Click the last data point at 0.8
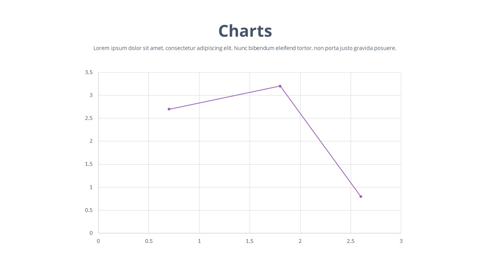This screenshot has height=275, width=490. click(x=361, y=196)
